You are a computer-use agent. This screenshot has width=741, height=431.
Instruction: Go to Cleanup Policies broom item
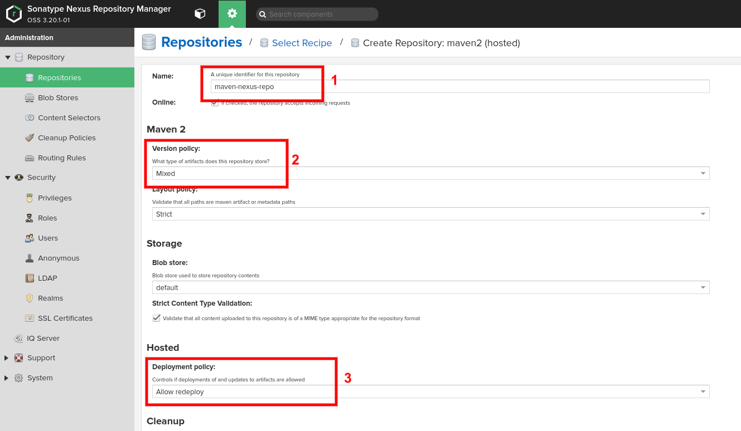67,138
